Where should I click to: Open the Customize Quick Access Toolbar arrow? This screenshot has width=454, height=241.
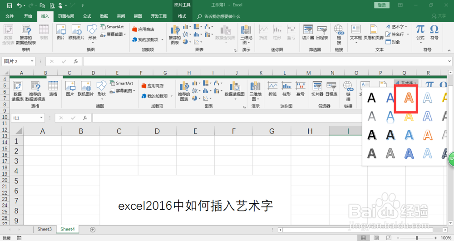(83, 5)
